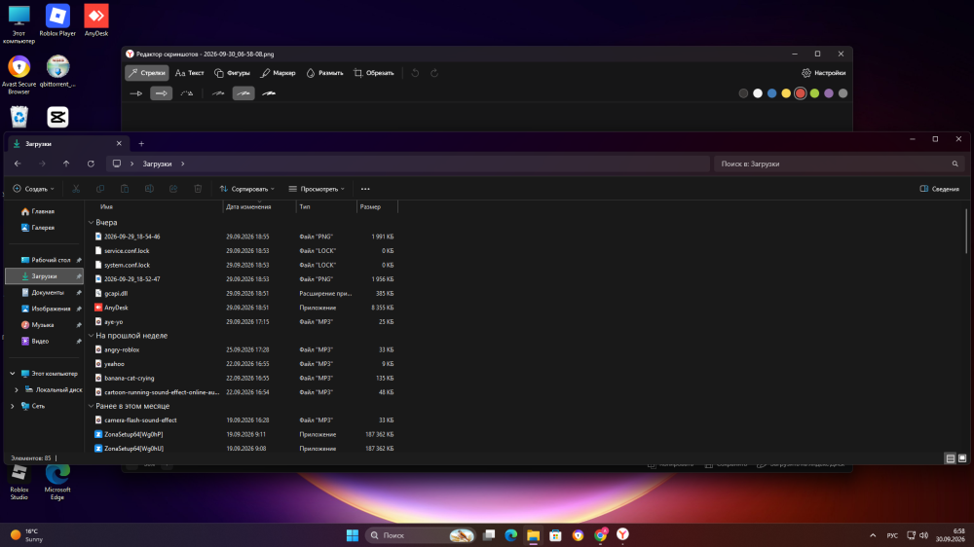Choose the red color swatch
This screenshot has height=547, width=974.
coord(800,93)
